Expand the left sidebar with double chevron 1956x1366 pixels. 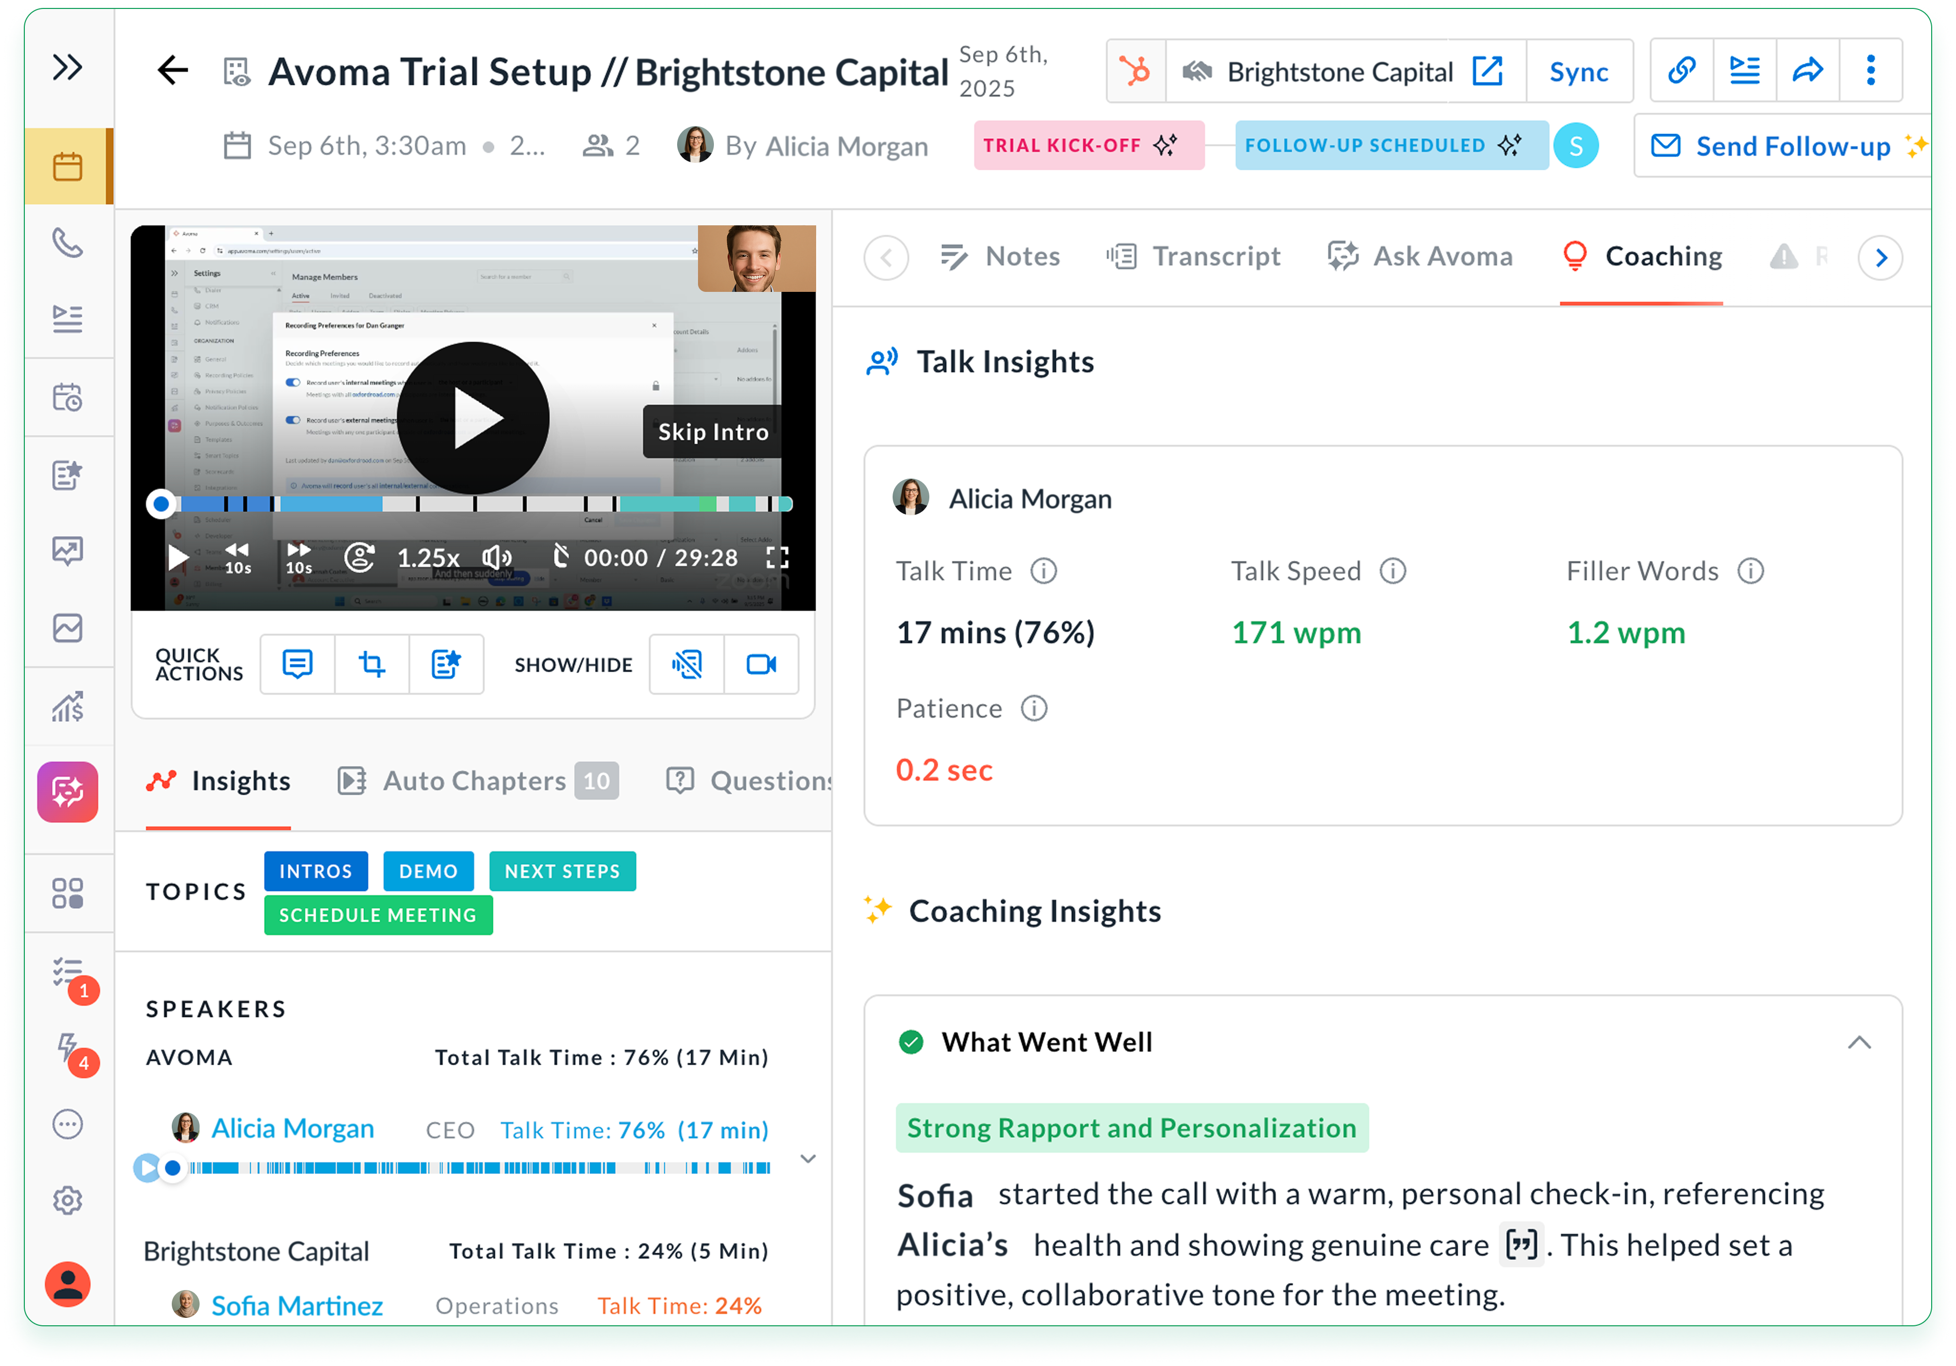[x=68, y=68]
